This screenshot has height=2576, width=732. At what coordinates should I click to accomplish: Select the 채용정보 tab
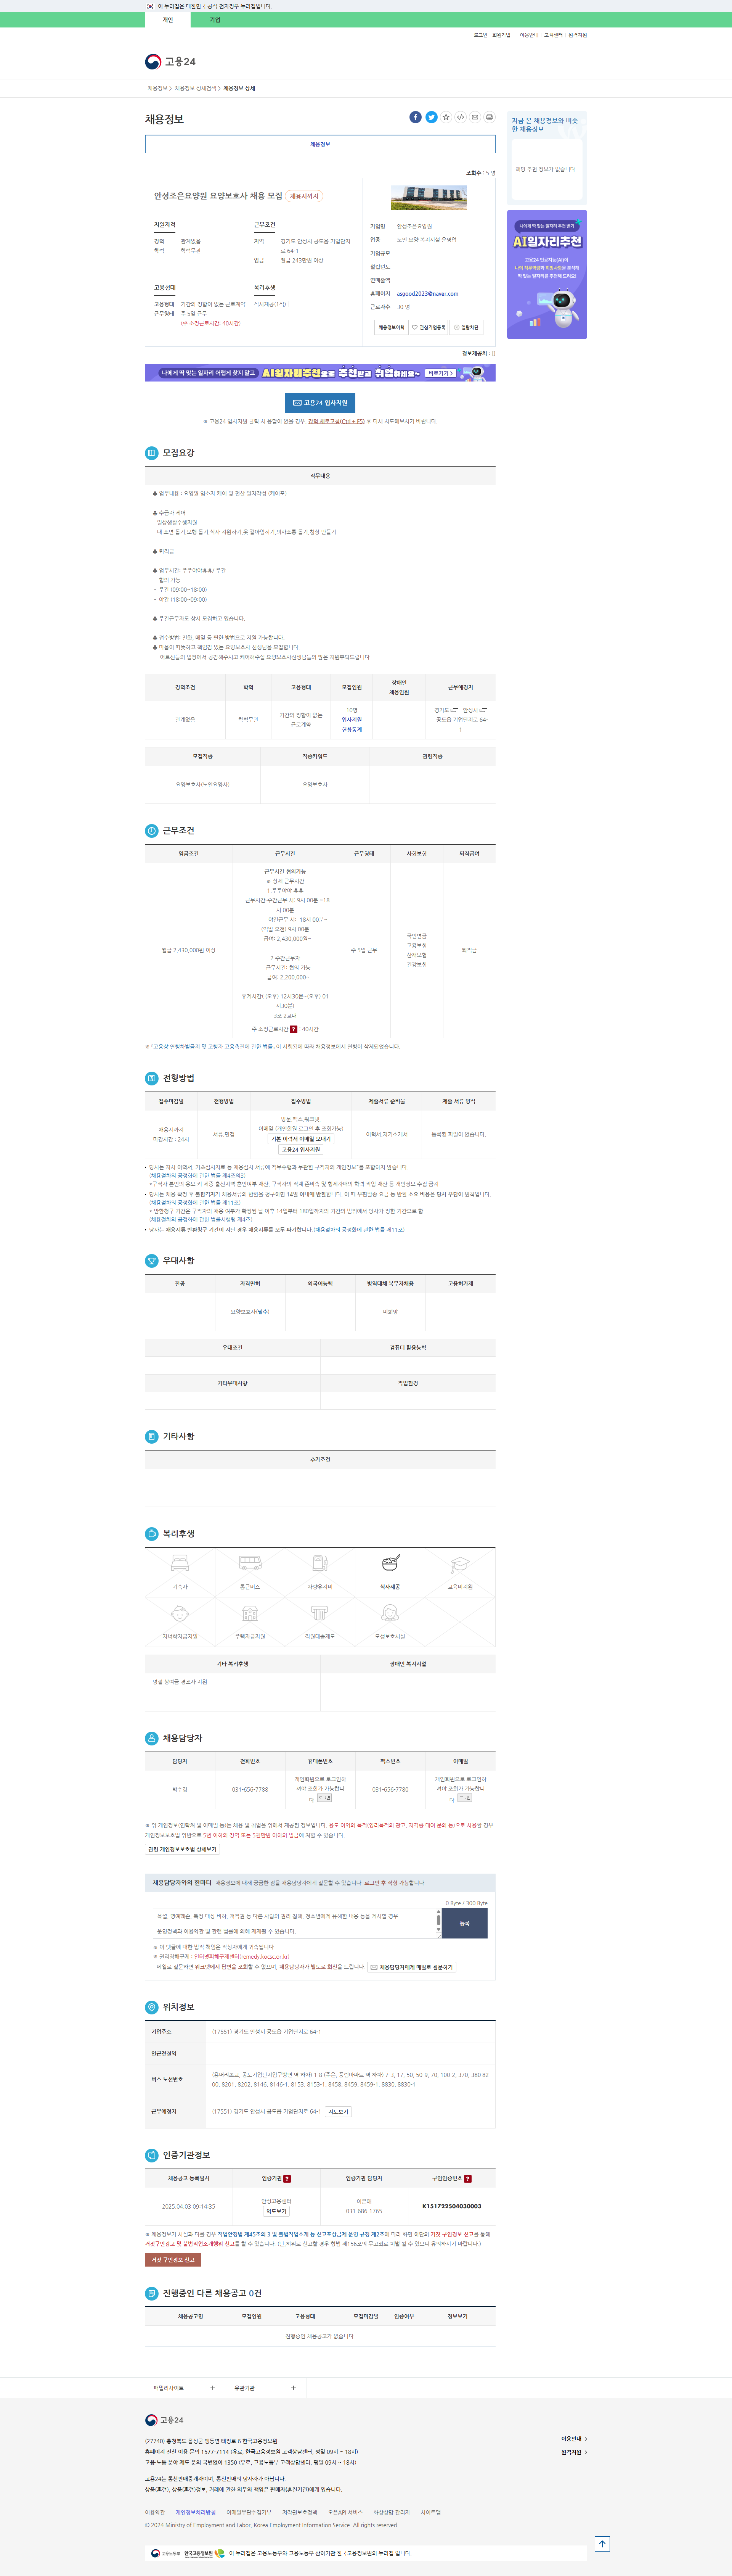point(319,144)
